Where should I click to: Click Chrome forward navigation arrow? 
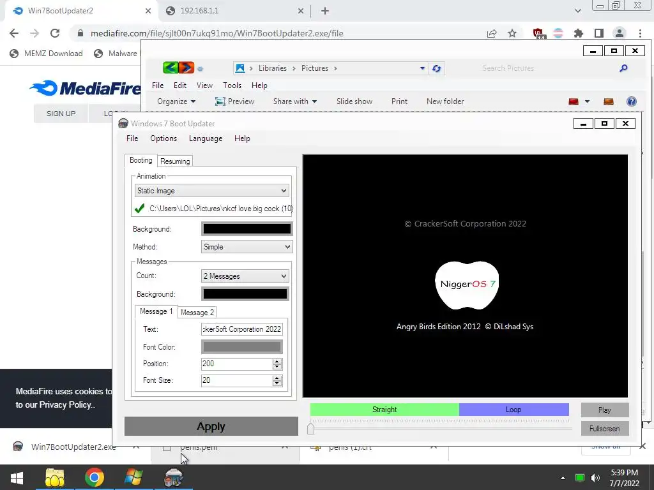click(34, 33)
